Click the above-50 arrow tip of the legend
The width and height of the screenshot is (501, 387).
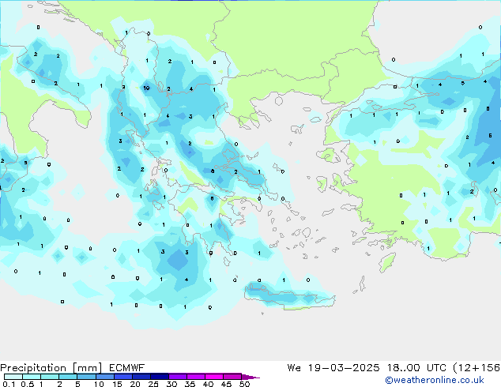(250, 377)
